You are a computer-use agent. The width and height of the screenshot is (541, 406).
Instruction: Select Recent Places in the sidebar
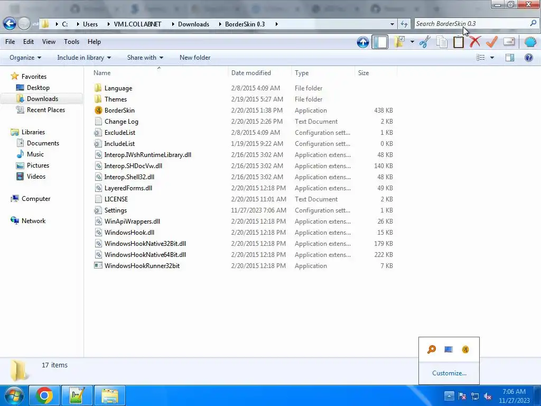(46, 110)
